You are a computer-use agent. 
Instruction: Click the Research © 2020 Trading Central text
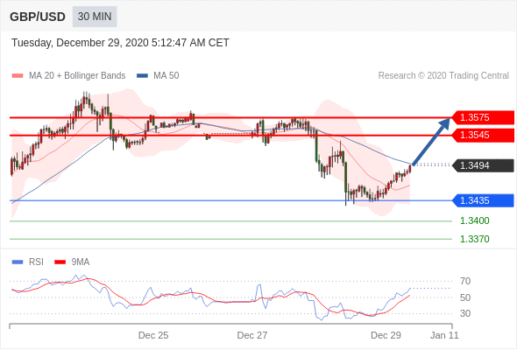443,76
